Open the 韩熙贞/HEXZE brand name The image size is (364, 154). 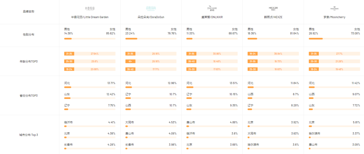tap(273, 17)
